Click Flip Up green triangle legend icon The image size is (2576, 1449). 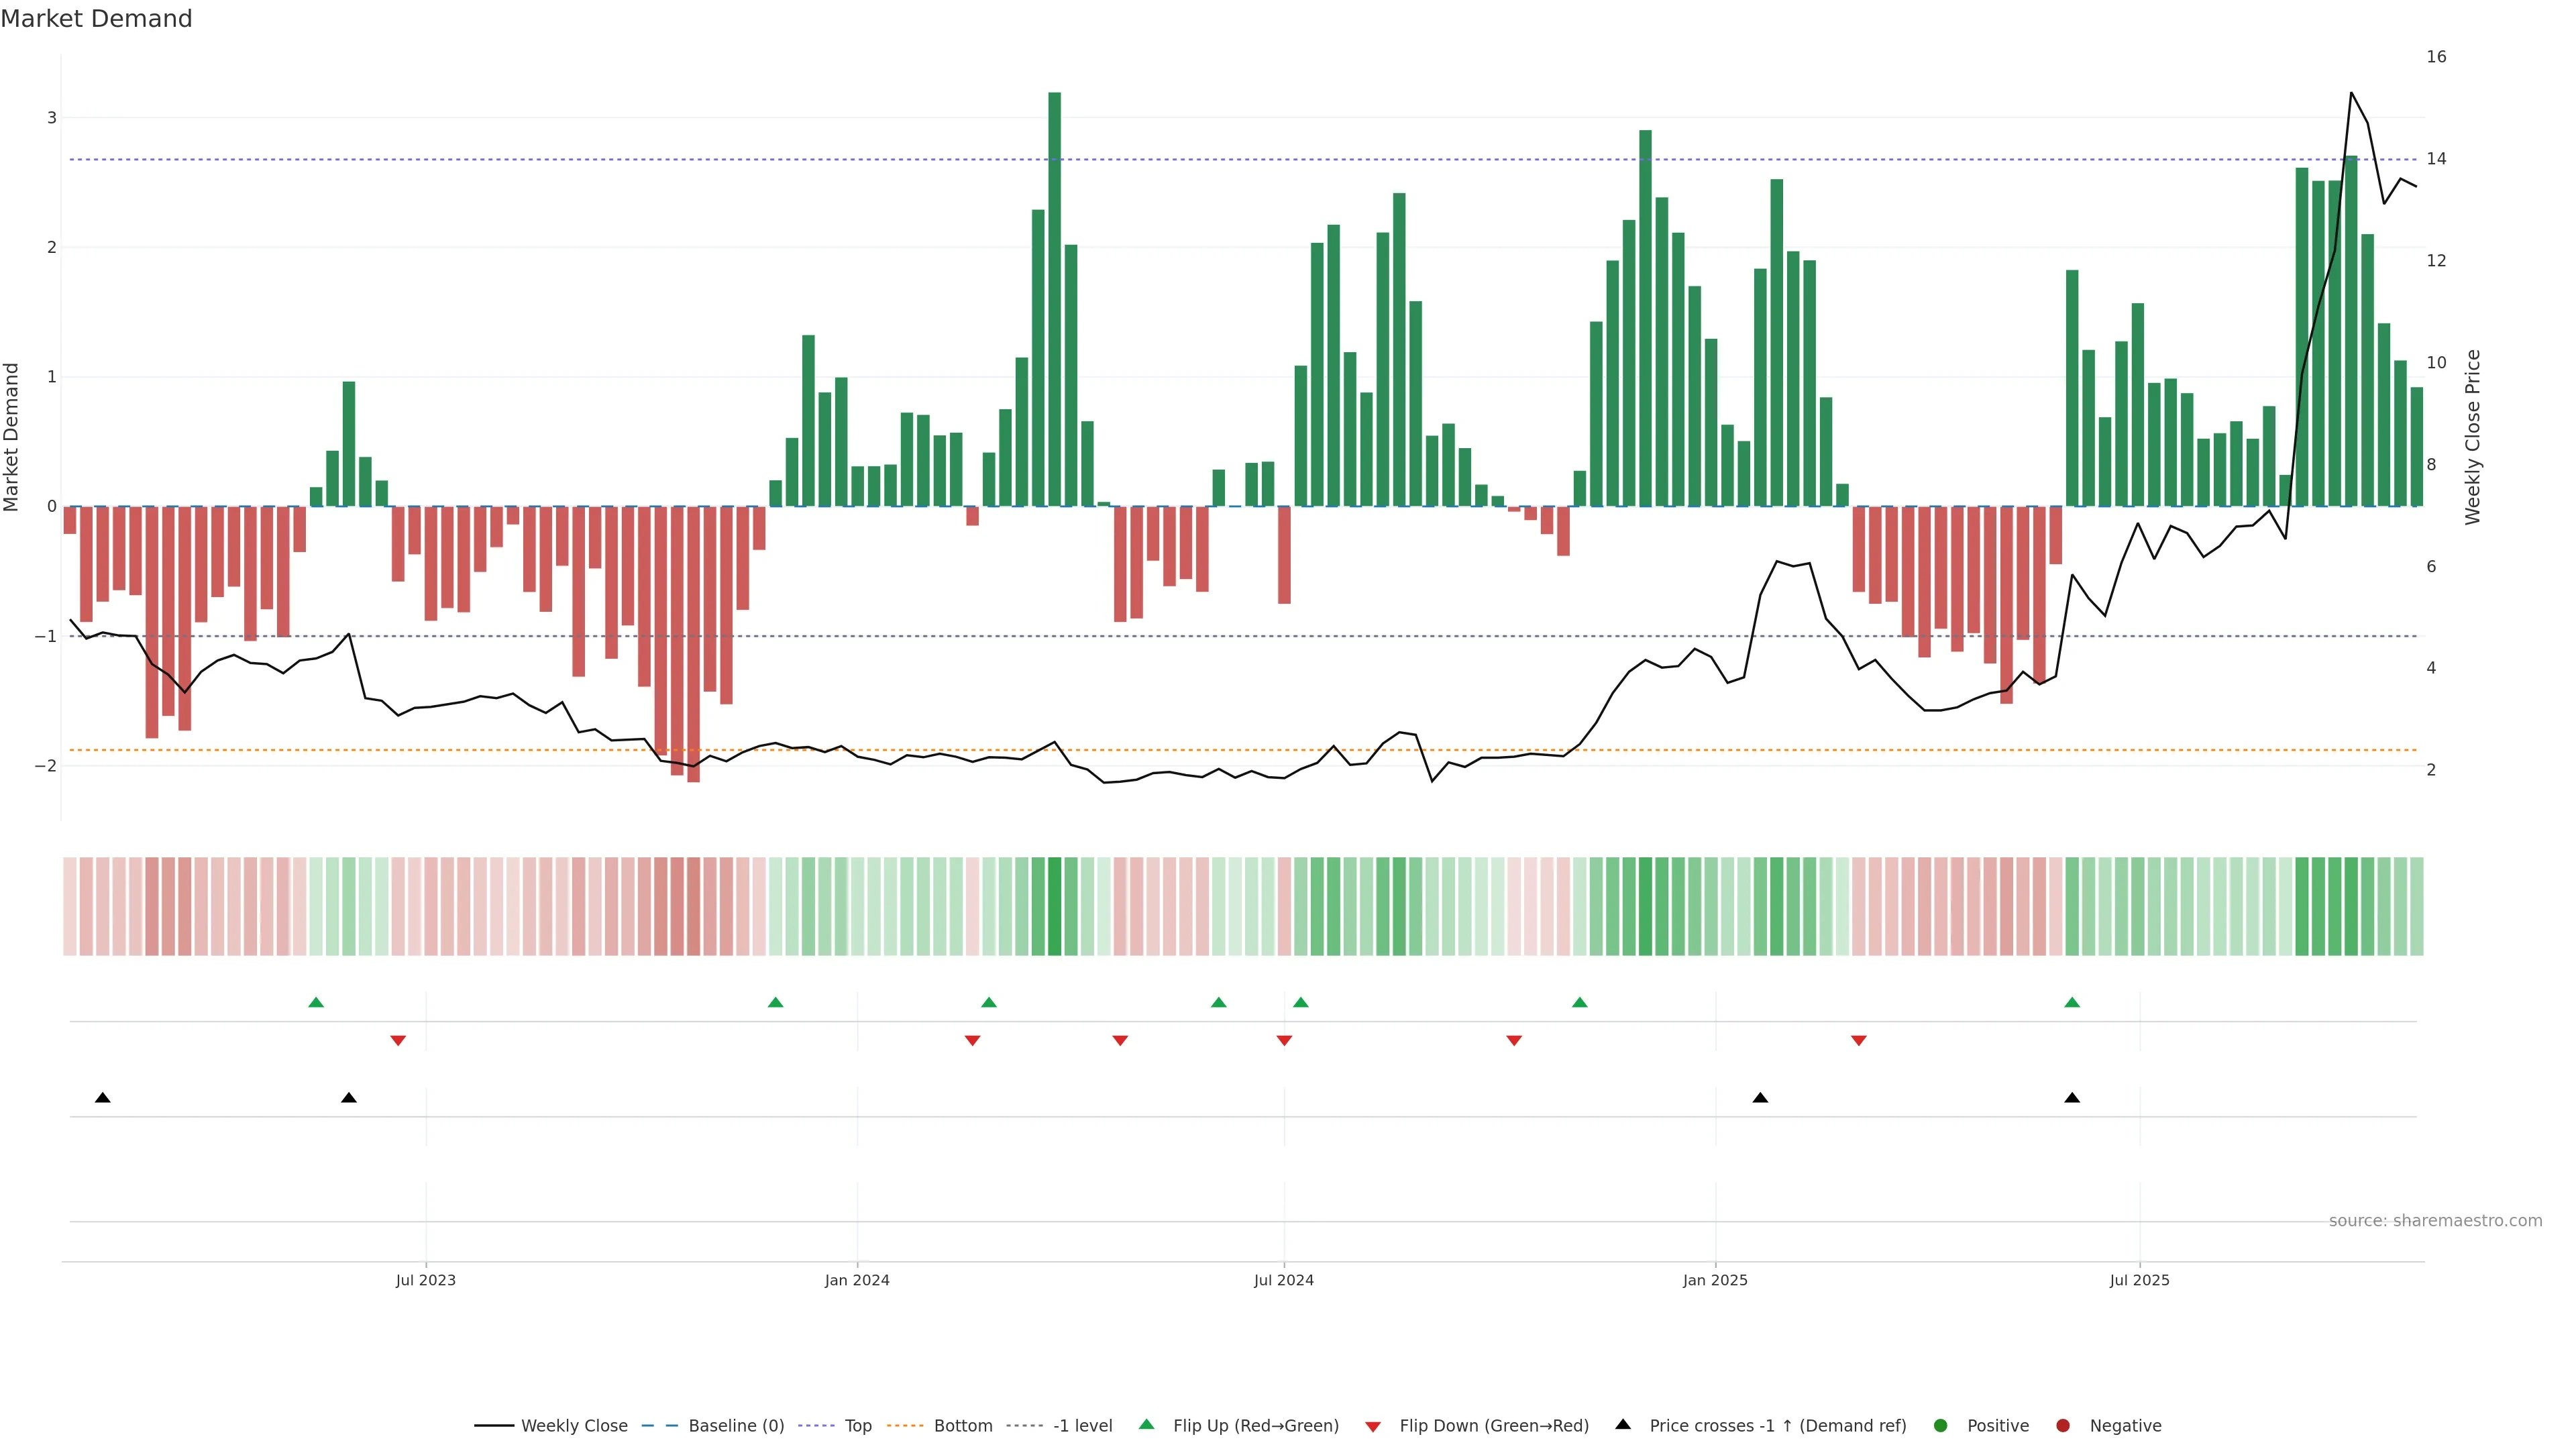[1147, 1425]
